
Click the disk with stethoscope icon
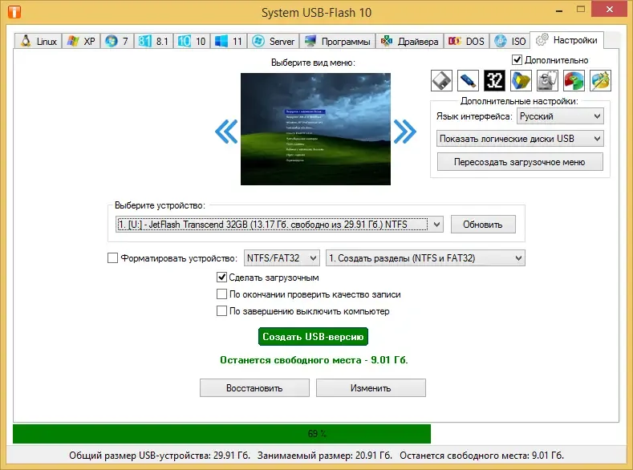(x=547, y=80)
